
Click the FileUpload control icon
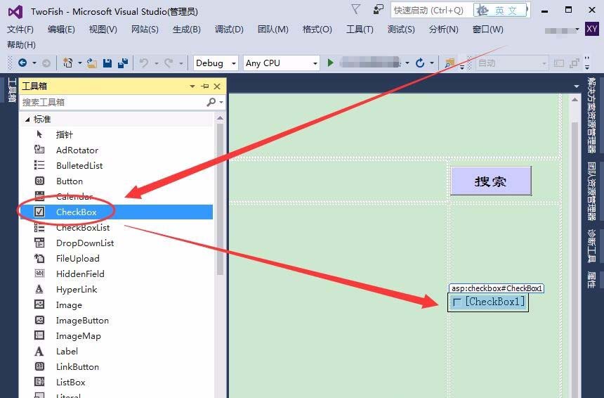coord(39,258)
